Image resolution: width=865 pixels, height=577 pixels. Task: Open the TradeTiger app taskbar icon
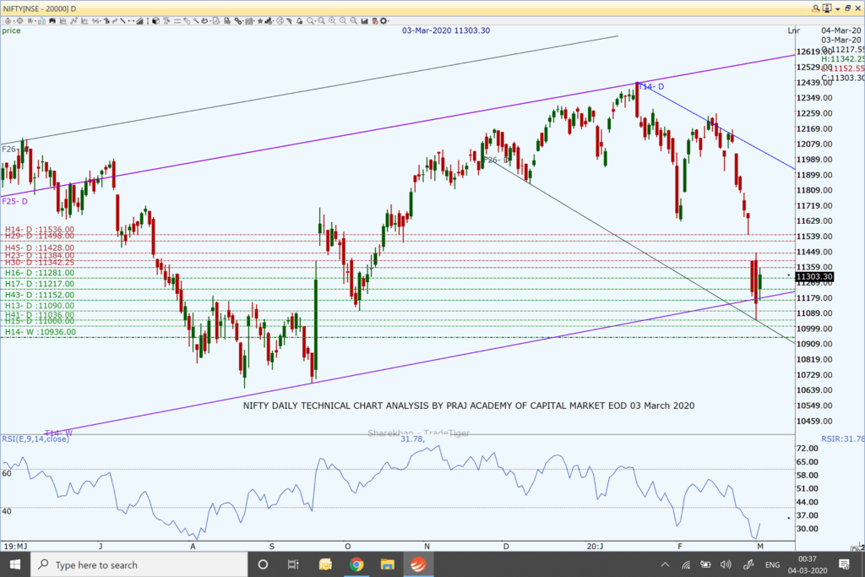click(418, 564)
